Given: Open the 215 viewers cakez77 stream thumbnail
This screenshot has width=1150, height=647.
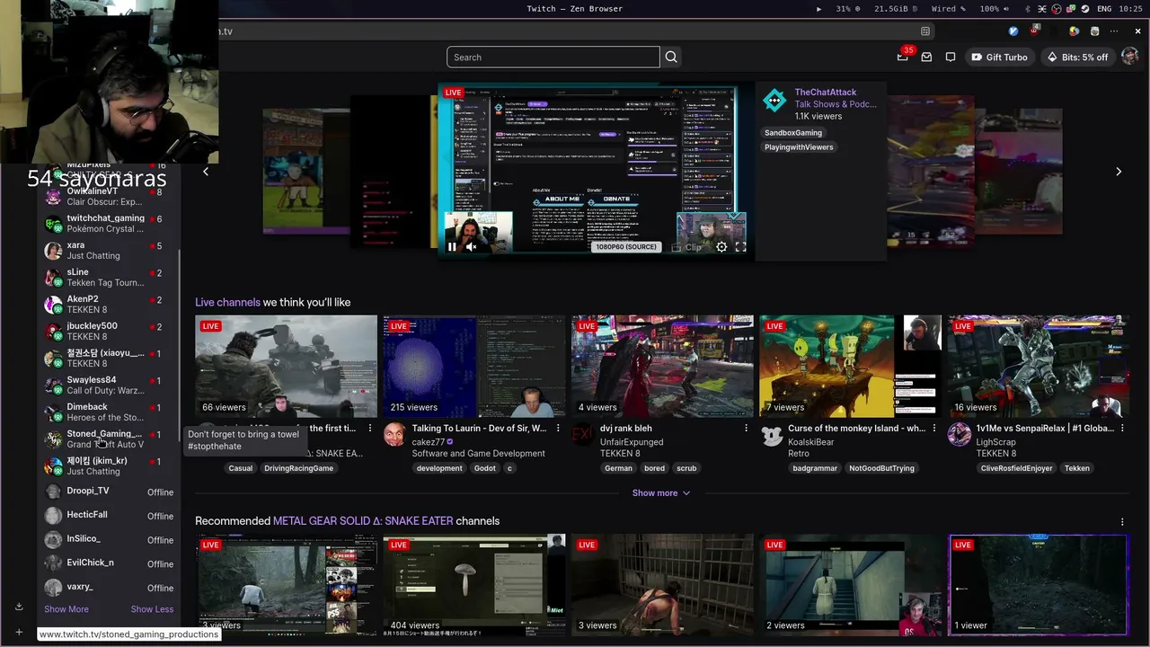Looking at the screenshot, I should tap(474, 366).
